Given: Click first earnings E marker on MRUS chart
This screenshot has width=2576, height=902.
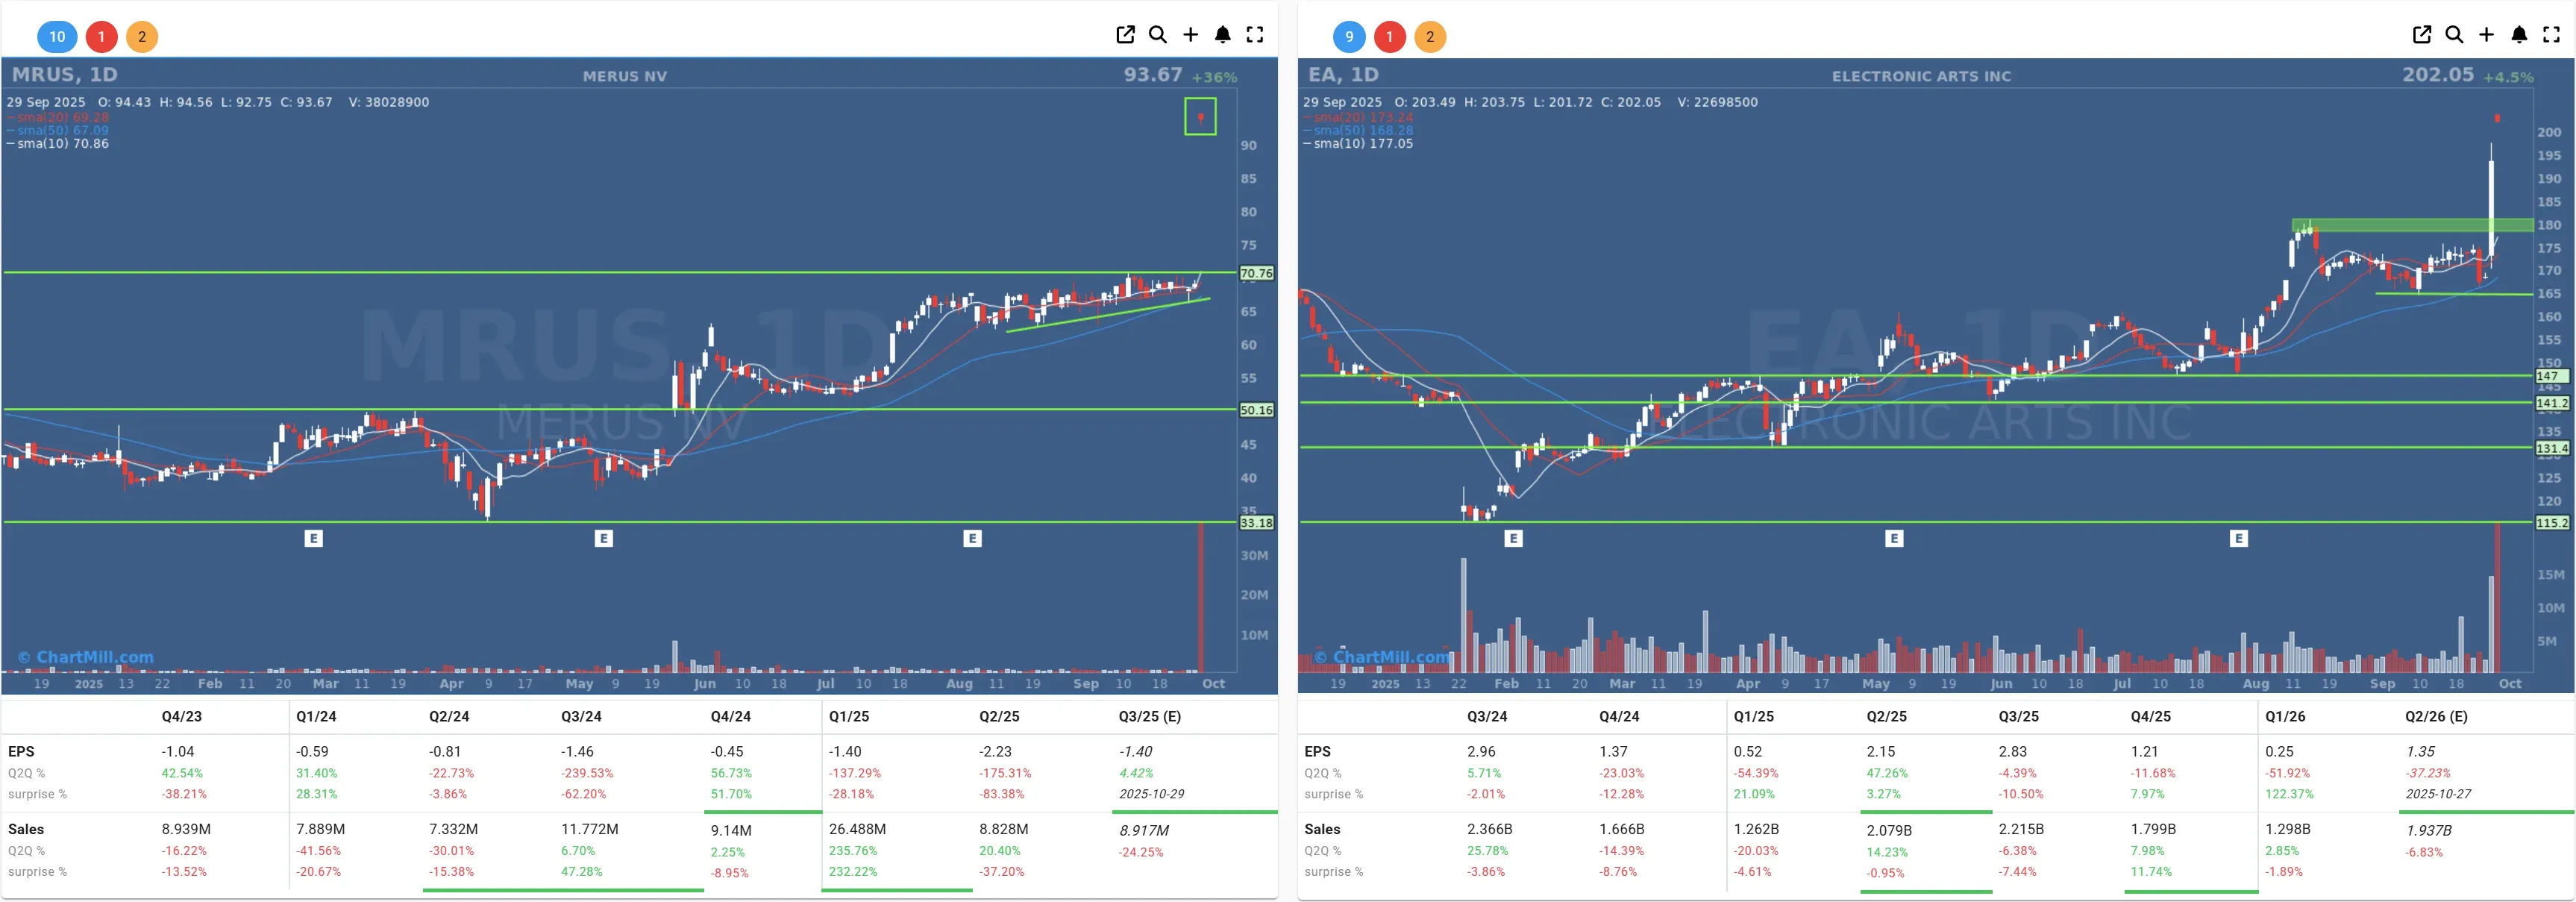Looking at the screenshot, I should pos(313,538).
